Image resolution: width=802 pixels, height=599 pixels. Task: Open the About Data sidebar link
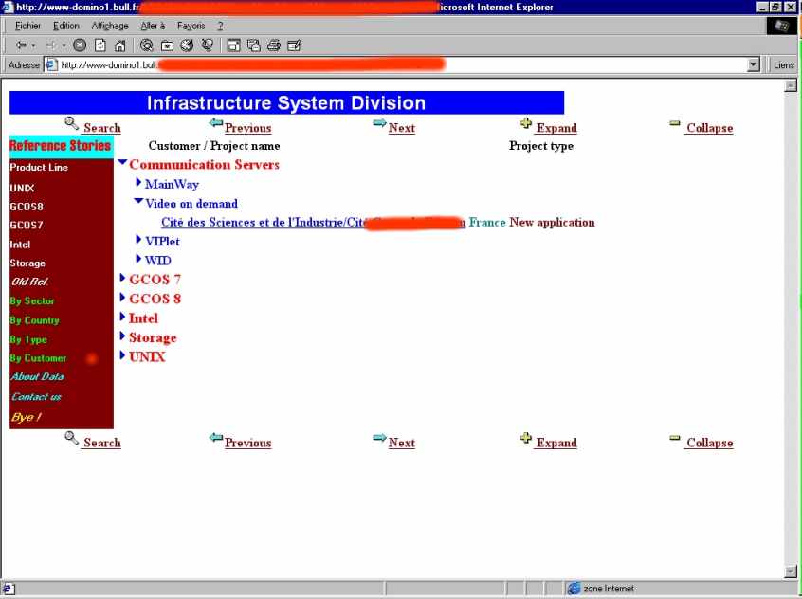37,376
